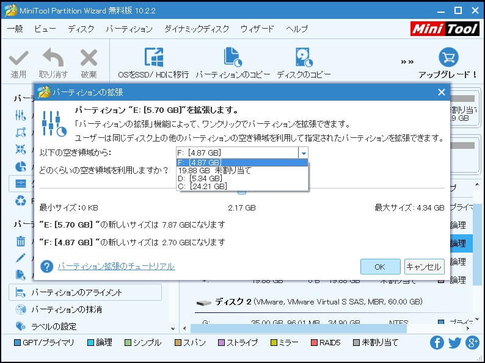Click the ディスクのコピー icon
Image resolution: width=485 pixels, height=363 pixels.
click(304, 57)
